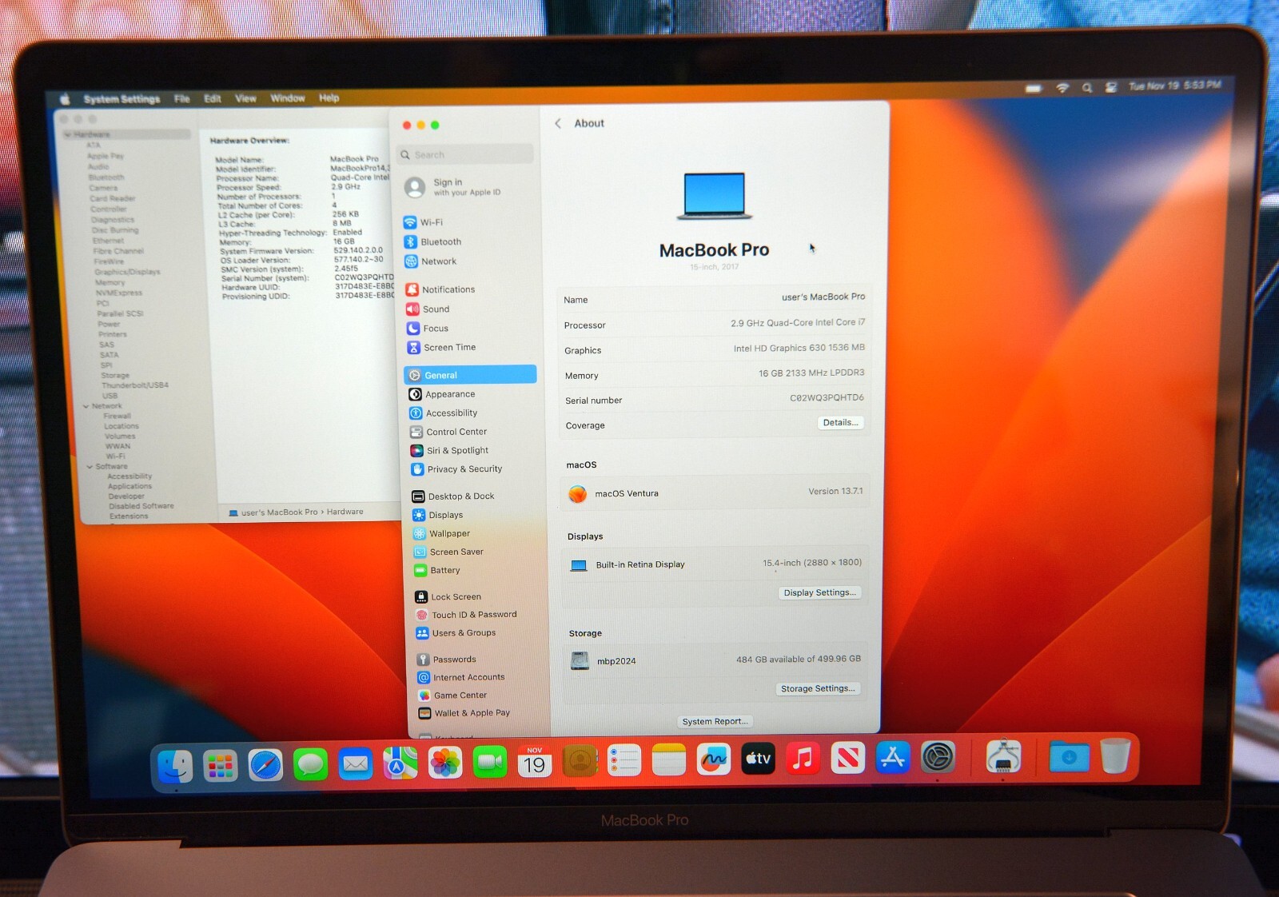Select NVMExpress in System Information sidebar
This screenshot has height=897, width=1279.
click(x=119, y=293)
